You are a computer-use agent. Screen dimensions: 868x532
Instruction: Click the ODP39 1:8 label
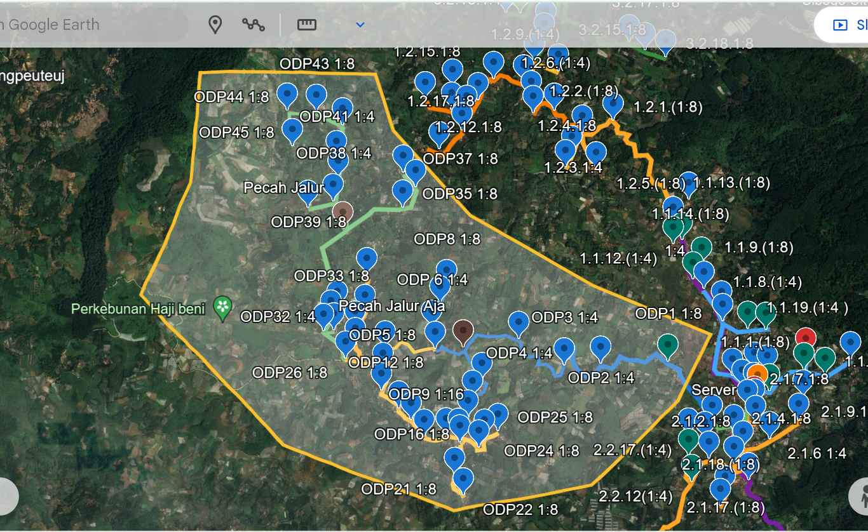(308, 222)
